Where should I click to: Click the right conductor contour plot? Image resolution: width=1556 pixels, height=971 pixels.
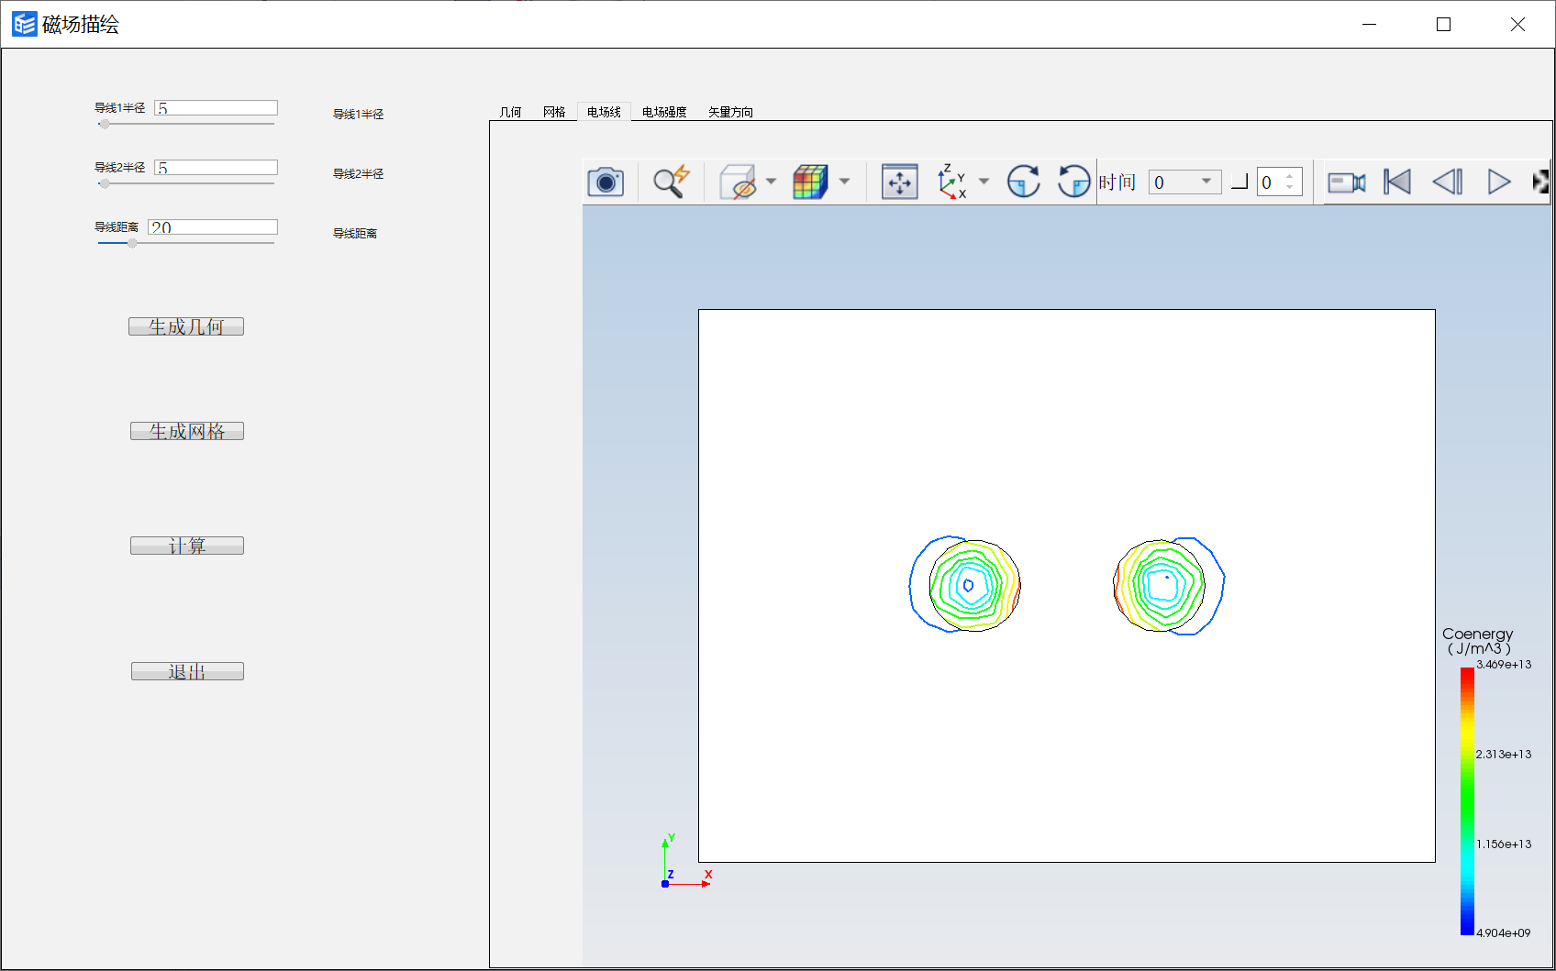(1169, 585)
